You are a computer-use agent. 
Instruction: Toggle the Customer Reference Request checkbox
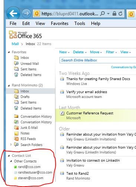point(62,113)
